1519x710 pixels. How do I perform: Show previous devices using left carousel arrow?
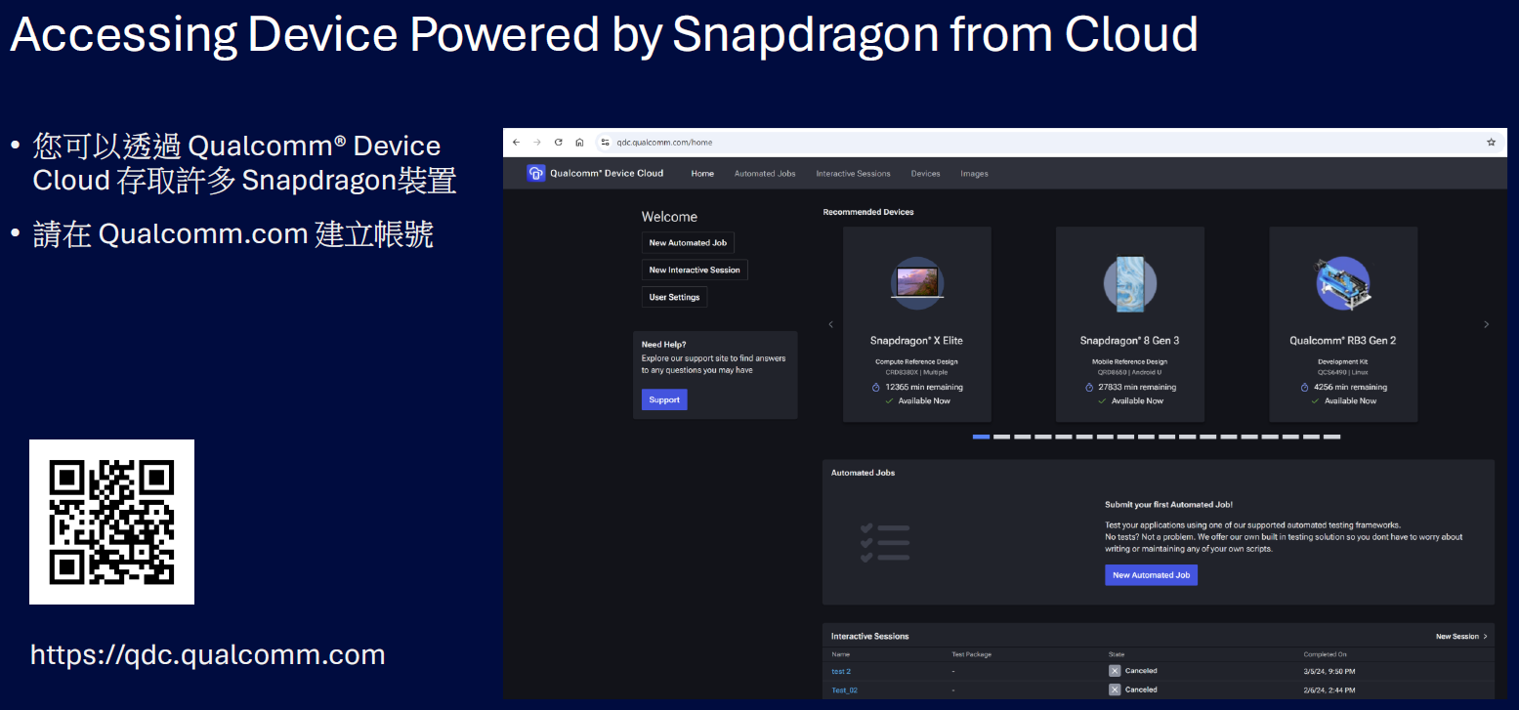click(830, 323)
